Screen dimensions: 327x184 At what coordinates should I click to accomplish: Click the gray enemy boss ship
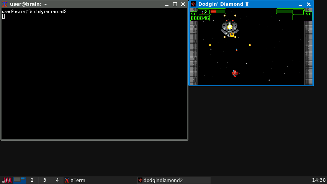pos(230,28)
